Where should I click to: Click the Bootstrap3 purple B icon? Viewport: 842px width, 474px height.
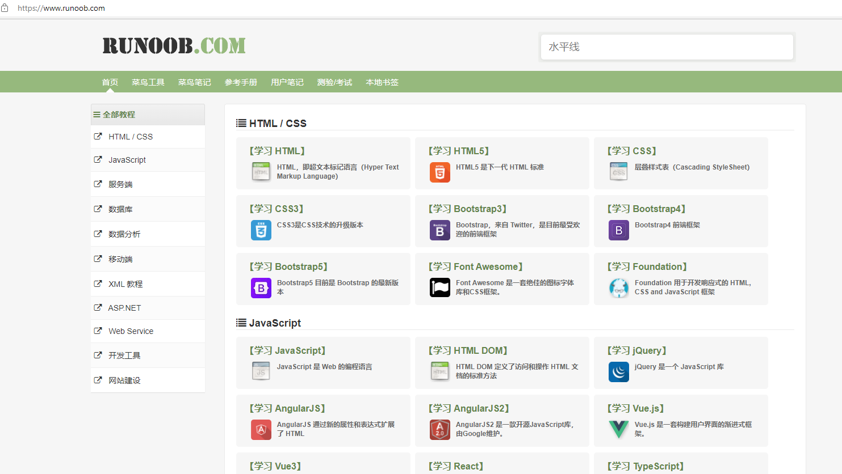click(x=440, y=230)
